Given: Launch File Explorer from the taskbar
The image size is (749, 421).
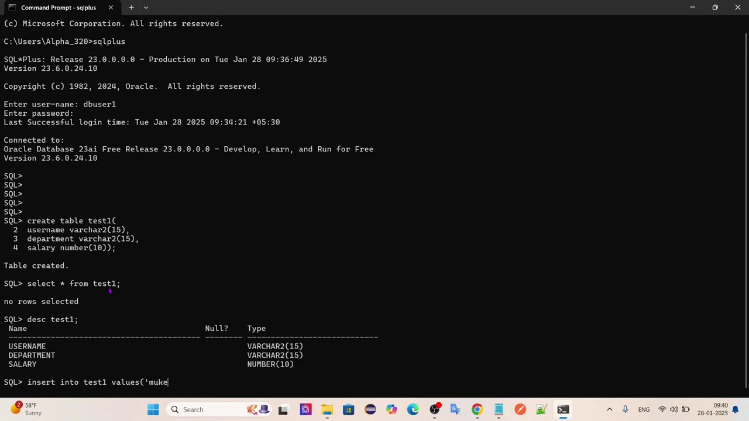Looking at the screenshot, I should pyautogui.click(x=327, y=409).
